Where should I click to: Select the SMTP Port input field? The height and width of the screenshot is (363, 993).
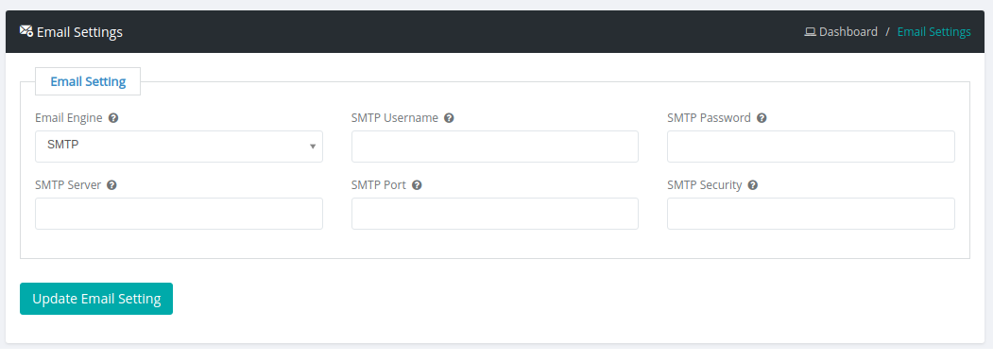pyautogui.click(x=494, y=214)
